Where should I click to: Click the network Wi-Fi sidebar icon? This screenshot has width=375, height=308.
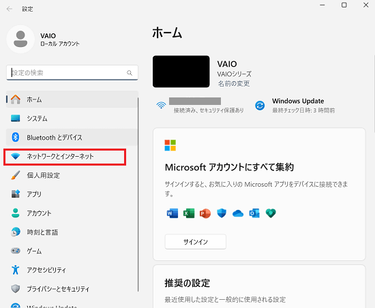[16, 157]
